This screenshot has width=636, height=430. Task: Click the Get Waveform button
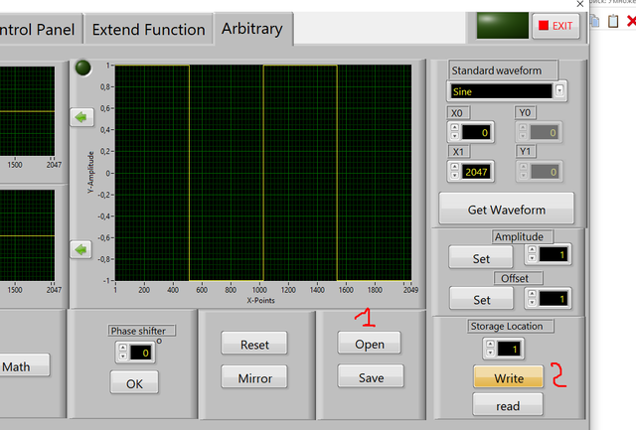(x=506, y=209)
